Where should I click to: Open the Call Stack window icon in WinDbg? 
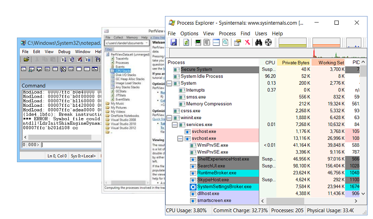click(63, 69)
